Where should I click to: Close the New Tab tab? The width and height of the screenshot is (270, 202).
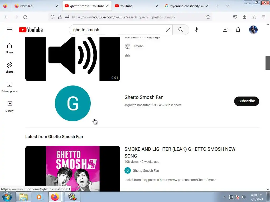(x=57, y=6)
